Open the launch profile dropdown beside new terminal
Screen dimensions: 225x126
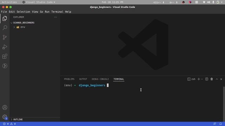[x=202, y=79]
